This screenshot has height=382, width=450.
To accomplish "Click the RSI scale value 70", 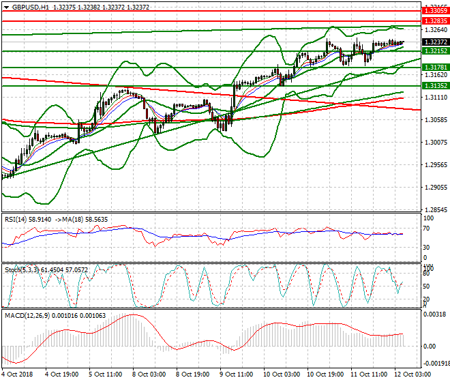I will 426,229.
